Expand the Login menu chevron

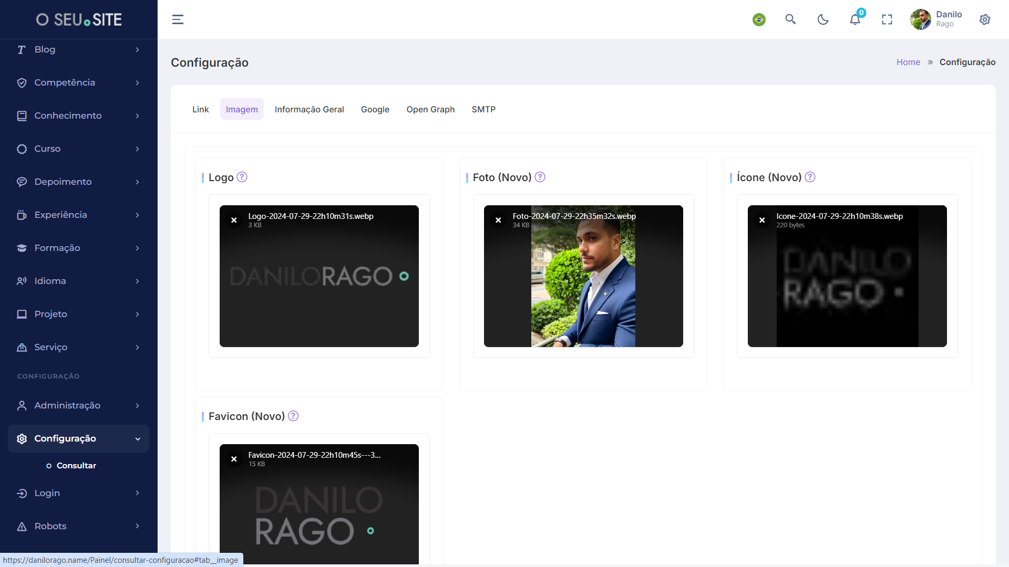click(x=137, y=493)
